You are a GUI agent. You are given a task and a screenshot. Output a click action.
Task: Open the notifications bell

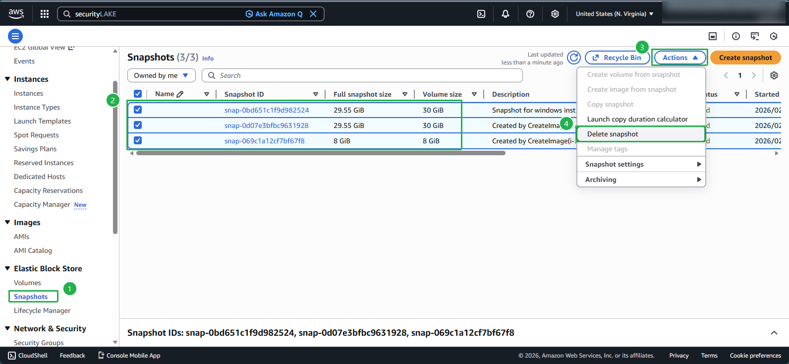(505, 14)
